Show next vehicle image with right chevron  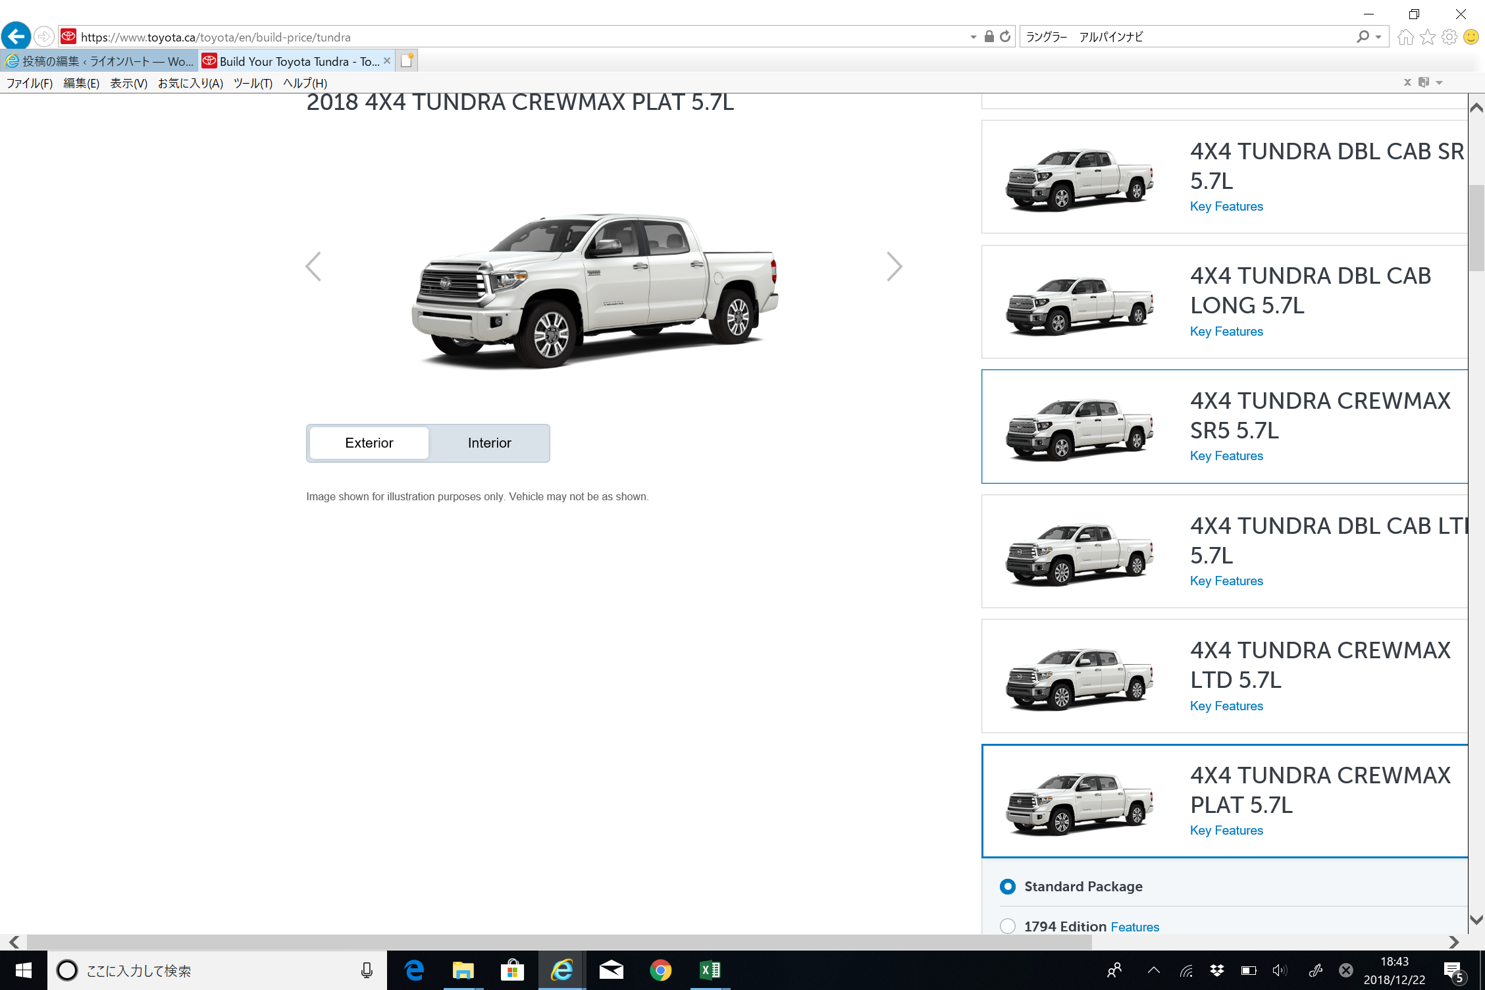pos(894,267)
